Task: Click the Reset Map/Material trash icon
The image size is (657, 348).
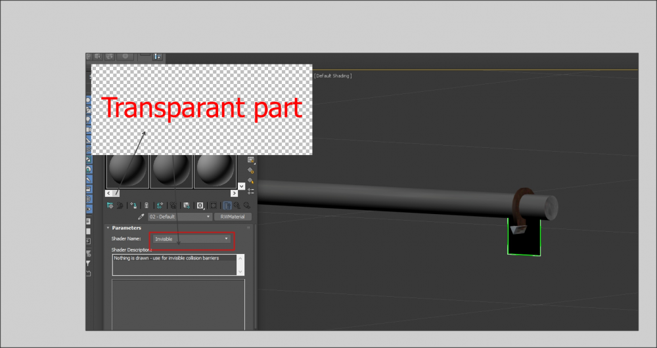Action: coord(147,206)
